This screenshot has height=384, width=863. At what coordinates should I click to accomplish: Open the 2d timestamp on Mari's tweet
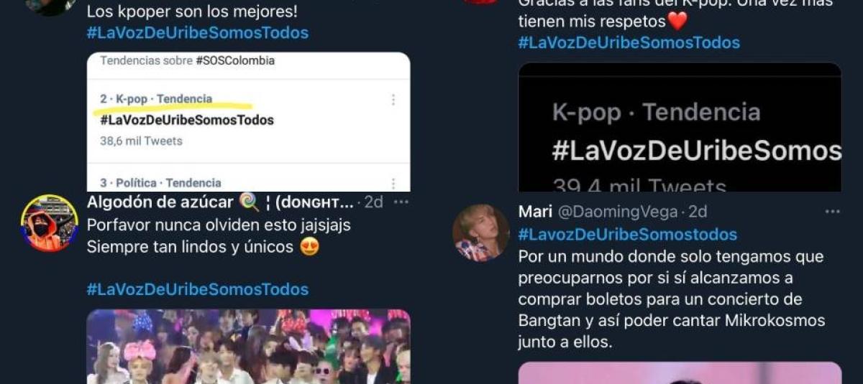click(x=698, y=212)
